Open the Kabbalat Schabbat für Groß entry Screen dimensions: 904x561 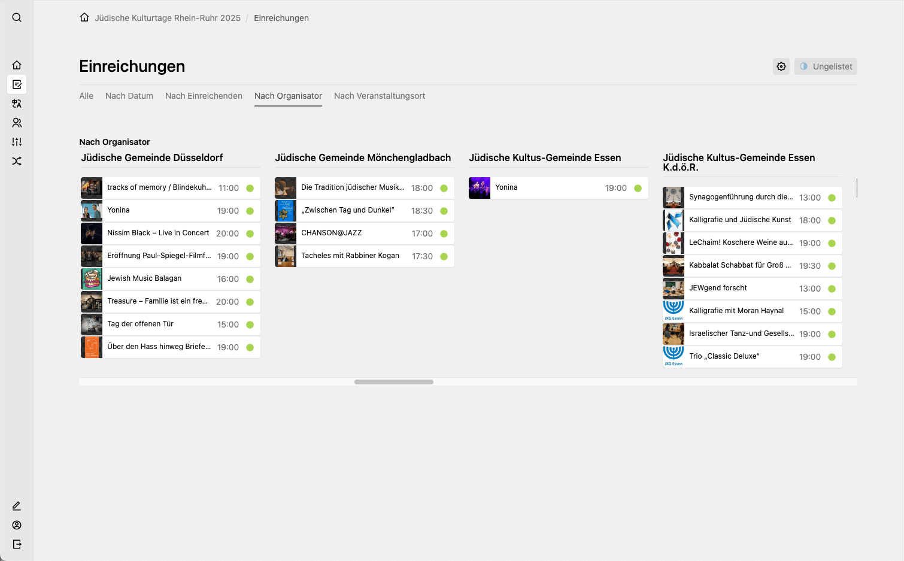[753, 266]
